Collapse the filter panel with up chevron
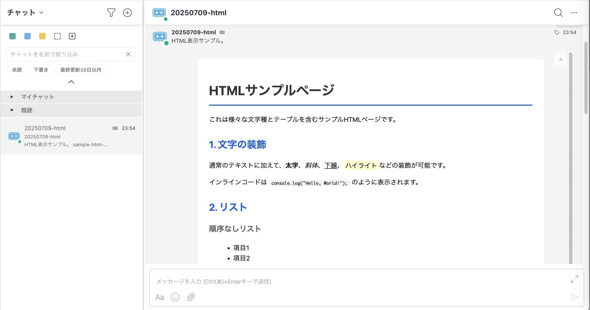Viewport: 590px width, 310px height. pos(71,82)
